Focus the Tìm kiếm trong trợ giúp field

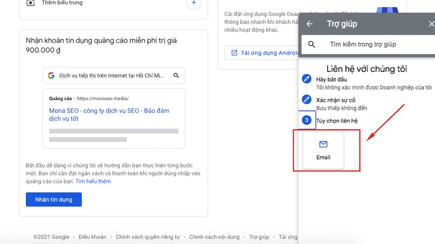coord(368,44)
